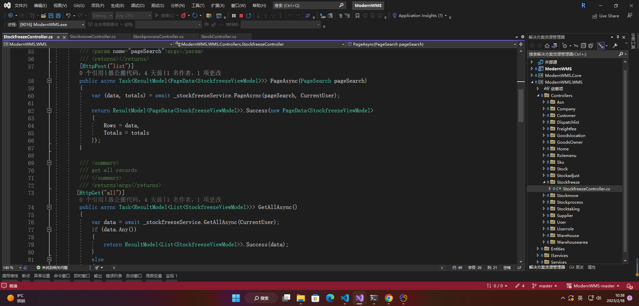This screenshot has height=306, width=639.
Task: Click the Pending Changes Filter clock icon
Action: pyautogui.click(x=564, y=46)
